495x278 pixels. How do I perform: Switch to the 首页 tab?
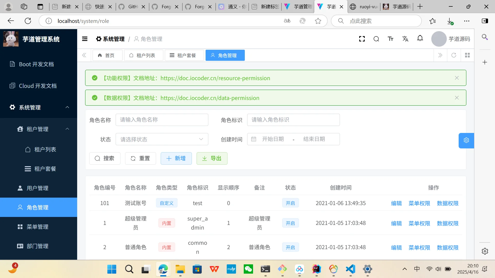coord(107,55)
